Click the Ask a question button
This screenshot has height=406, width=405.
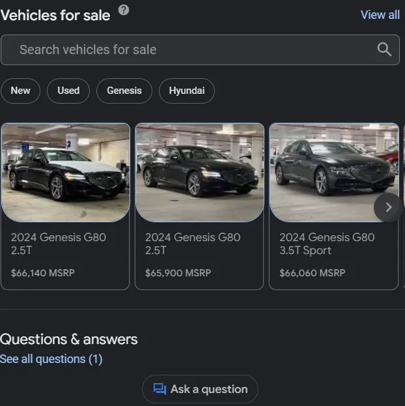click(x=200, y=389)
